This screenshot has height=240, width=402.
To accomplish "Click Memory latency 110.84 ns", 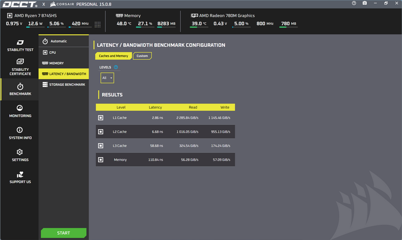I will [156, 160].
